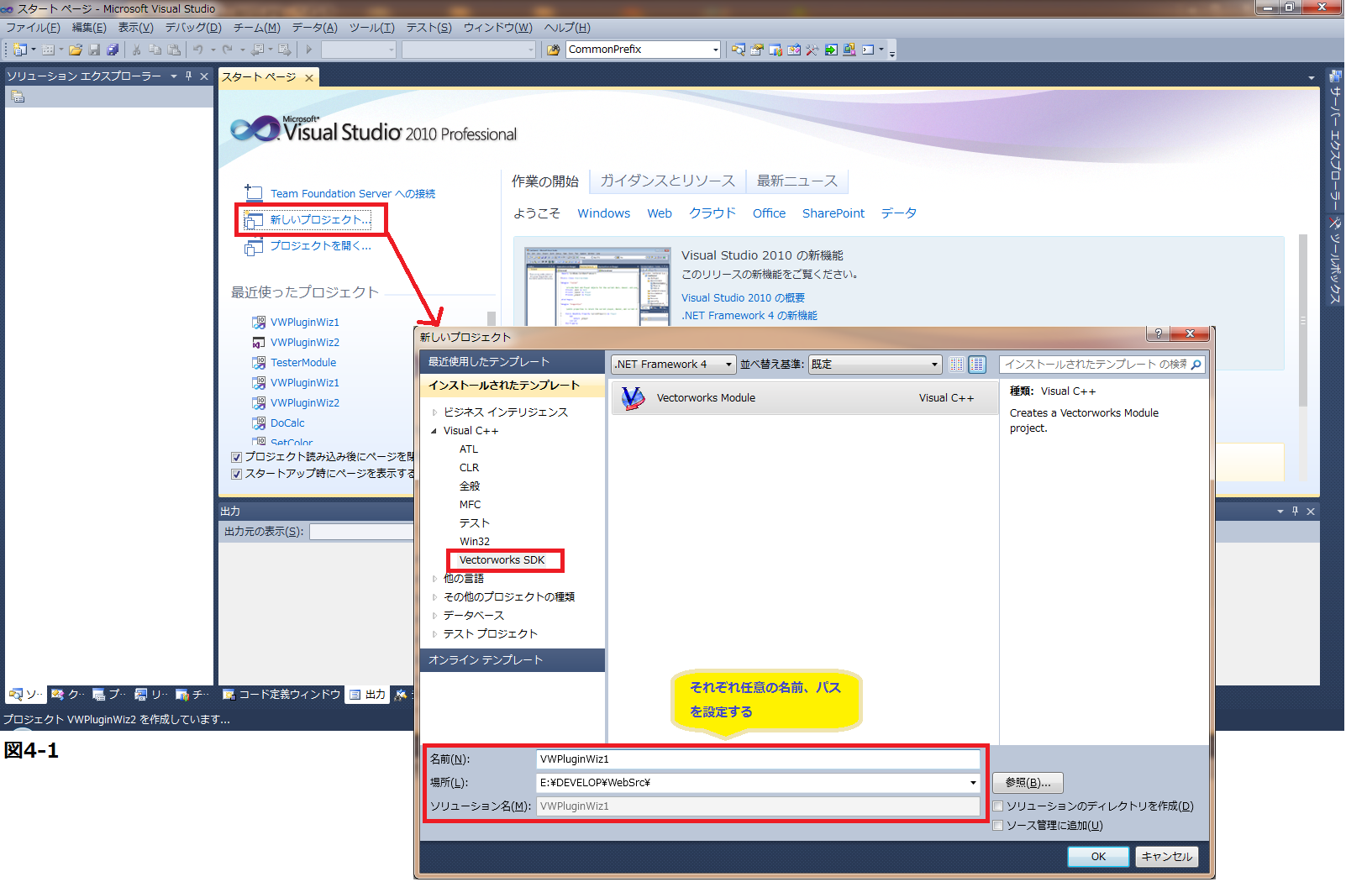This screenshot has width=1346, height=882.
Task: Toggle close page after project load checkbox
Action: click(237, 457)
